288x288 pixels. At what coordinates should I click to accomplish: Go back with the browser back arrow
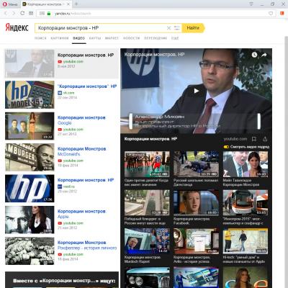6,14
